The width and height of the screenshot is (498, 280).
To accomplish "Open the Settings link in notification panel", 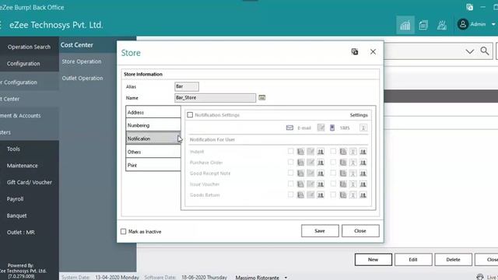I will pos(359,115).
